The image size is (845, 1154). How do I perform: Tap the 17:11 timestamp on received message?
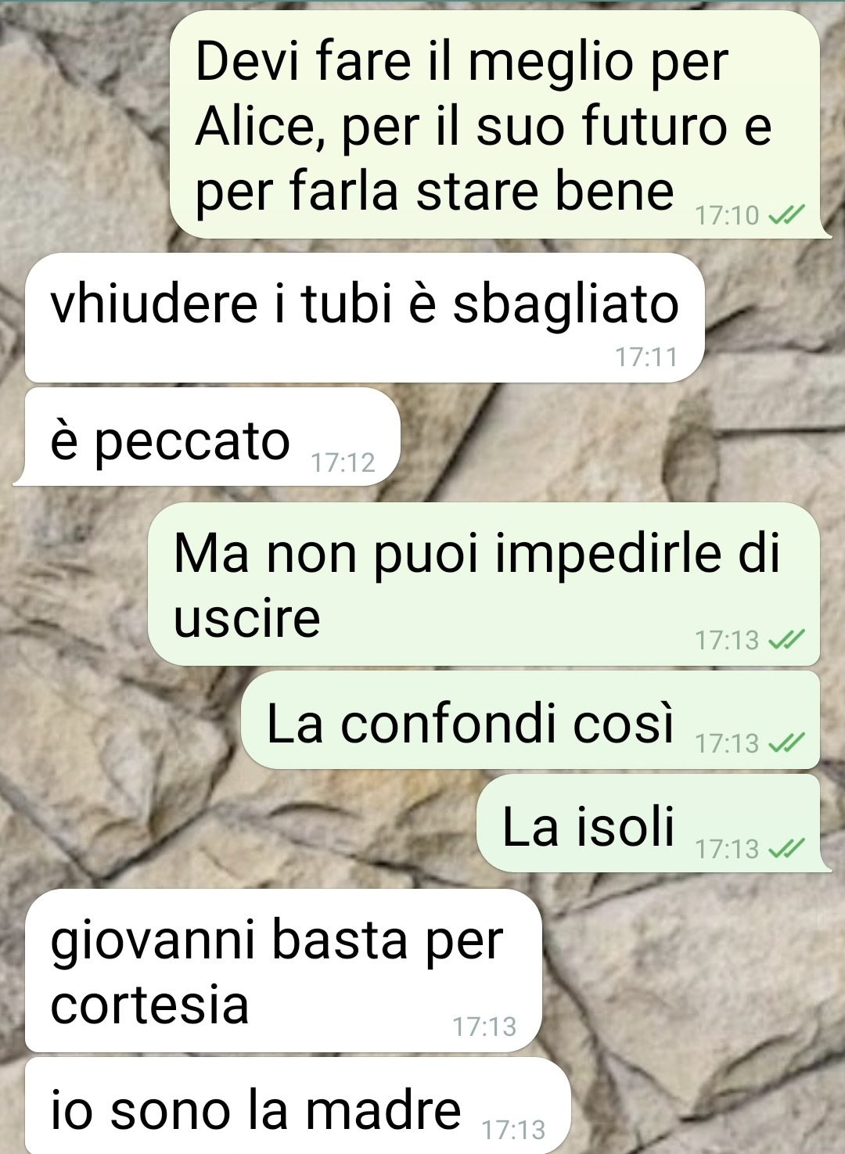point(646,358)
